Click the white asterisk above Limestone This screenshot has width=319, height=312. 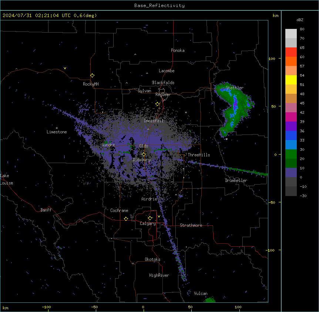[x=57, y=128]
